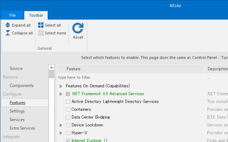Click the Select all grid icon
Viewport: 228px width, 142px height.
[41, 25]
